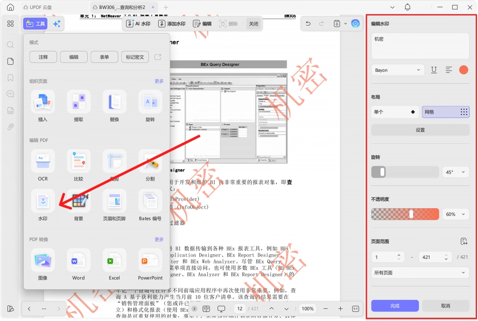Open the 60% opacity dropdown

(x=456, y=214)
